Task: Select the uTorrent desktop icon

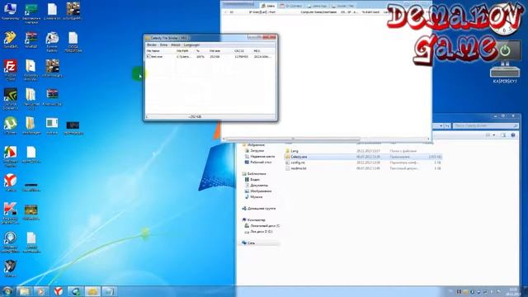Action: click(x=11, y=126)
